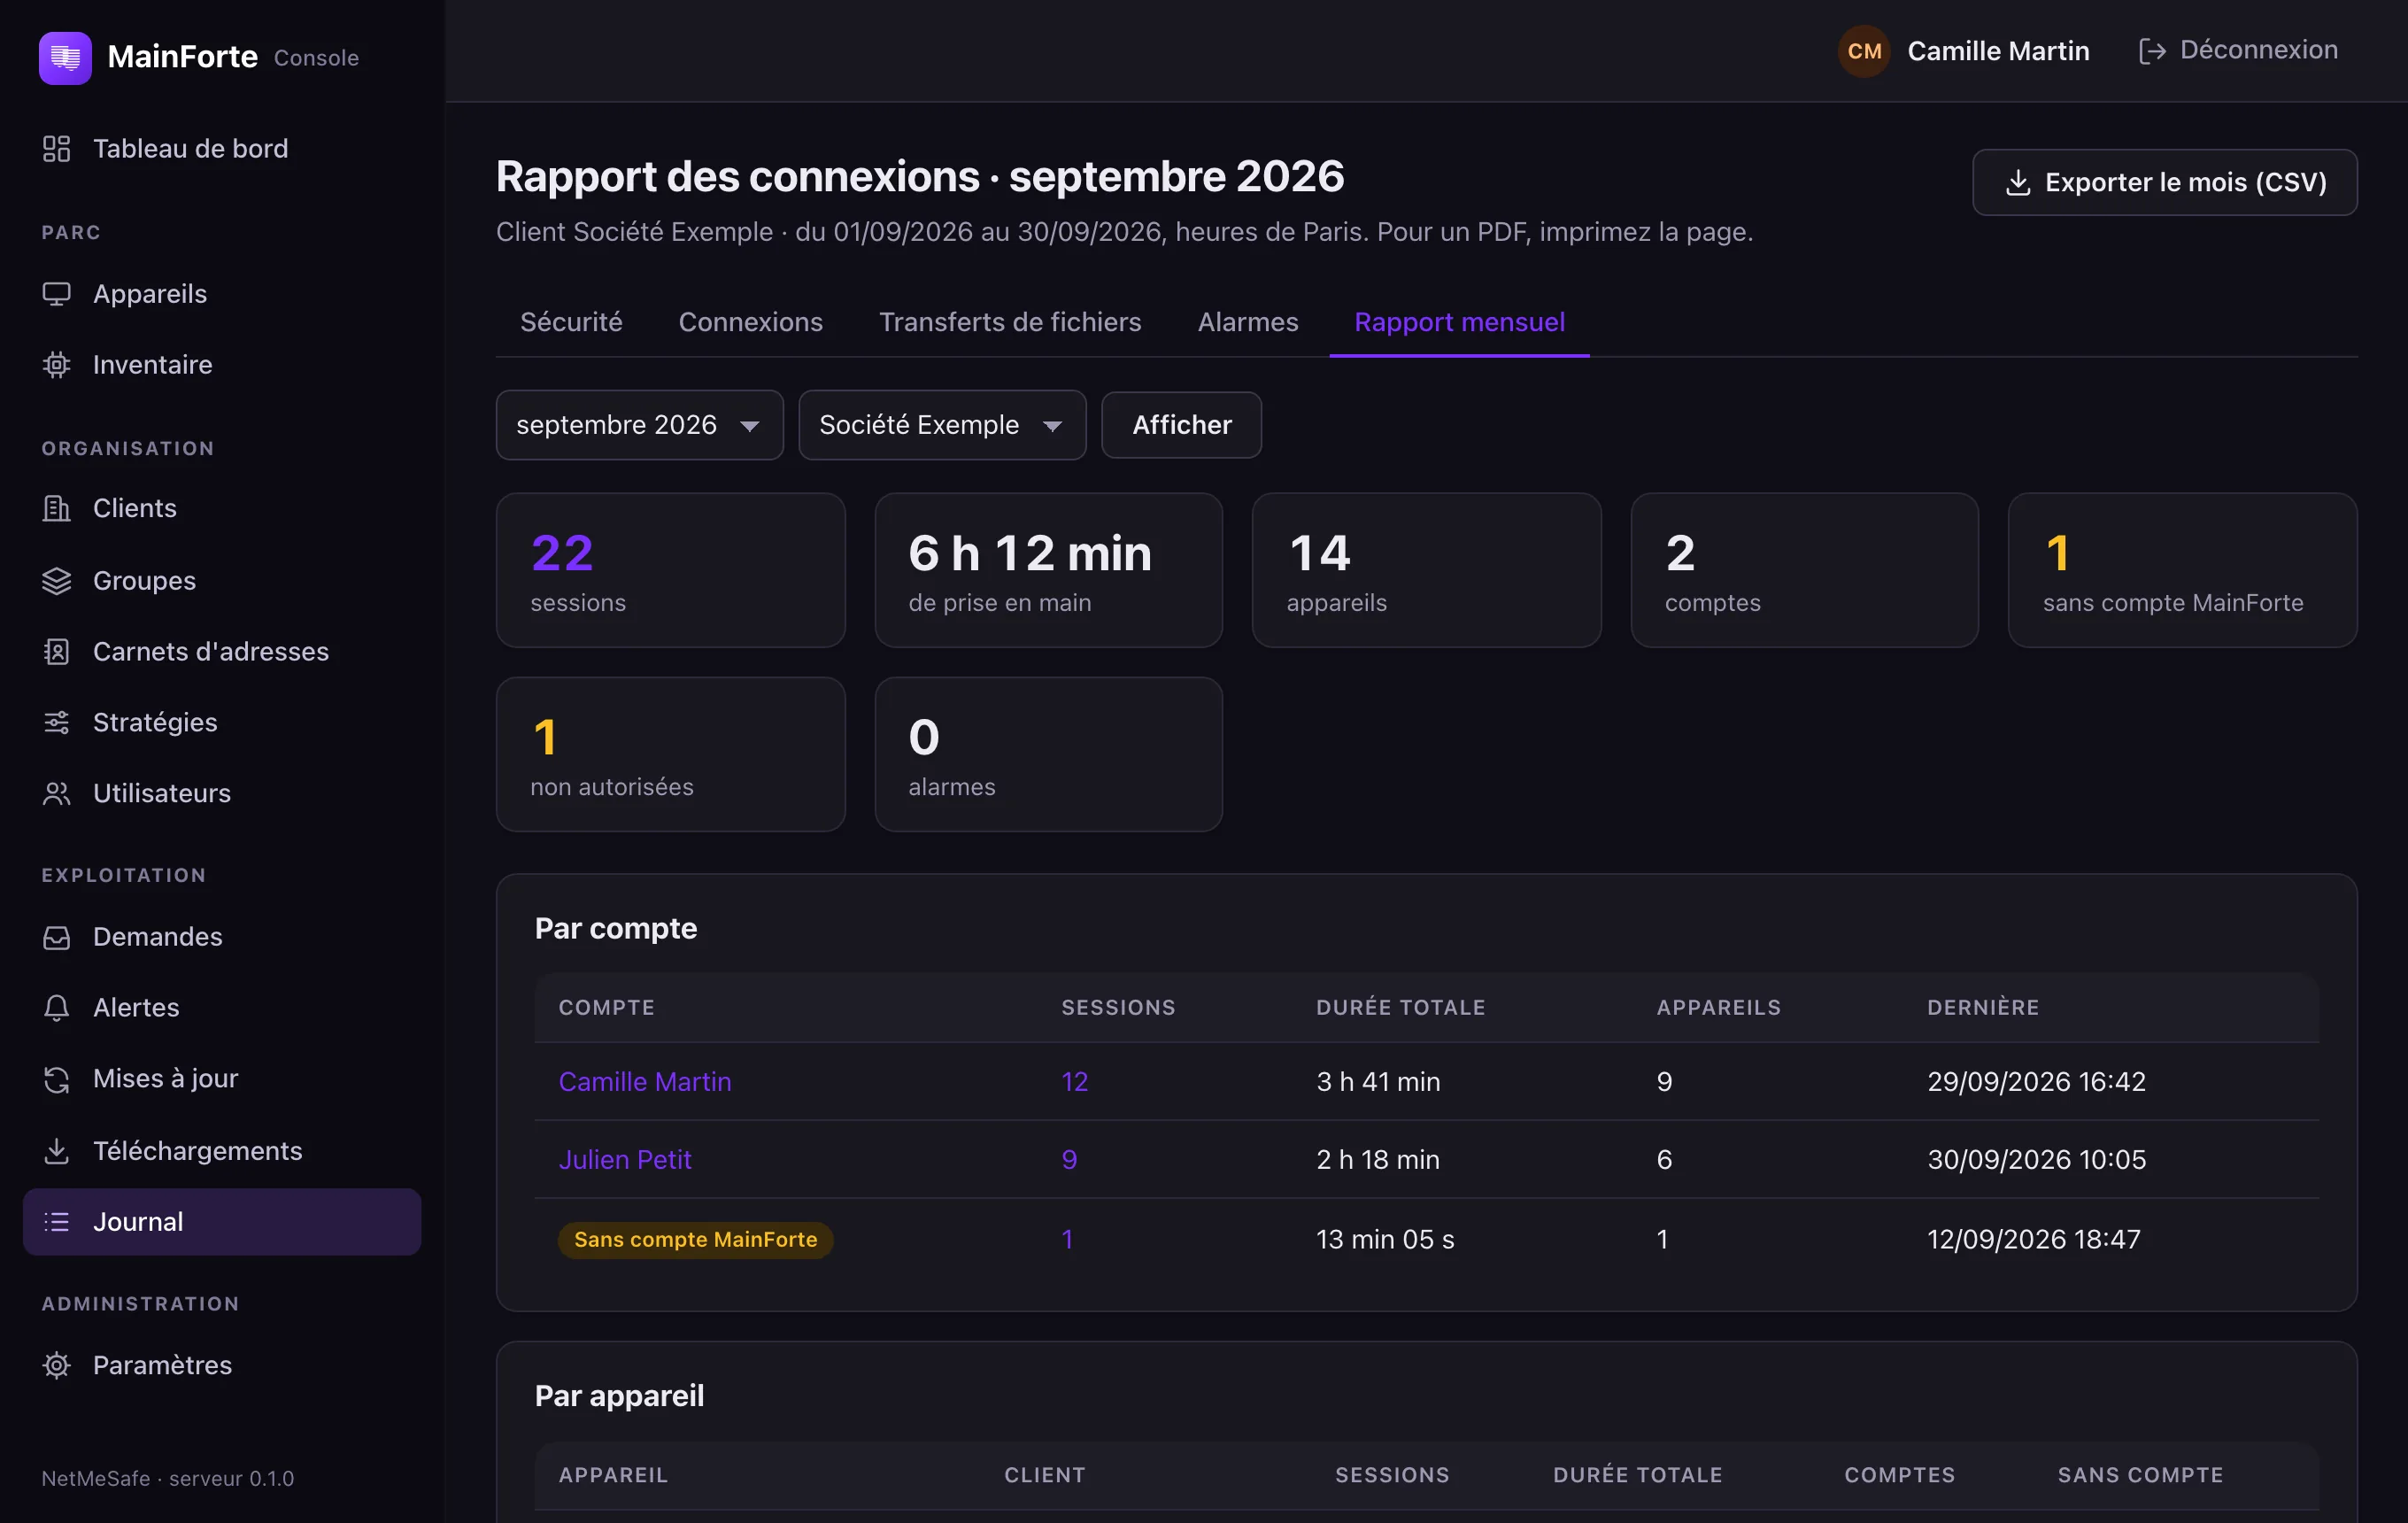Click the Afficher button
Viewport: 2408px width, 1523px height.
click(1181, 425)
